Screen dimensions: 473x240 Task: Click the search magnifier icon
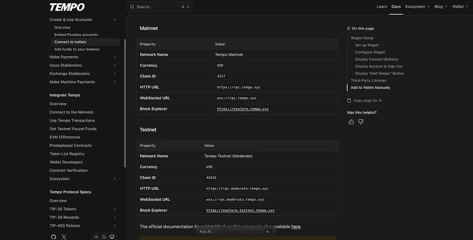tap(132, 6)
